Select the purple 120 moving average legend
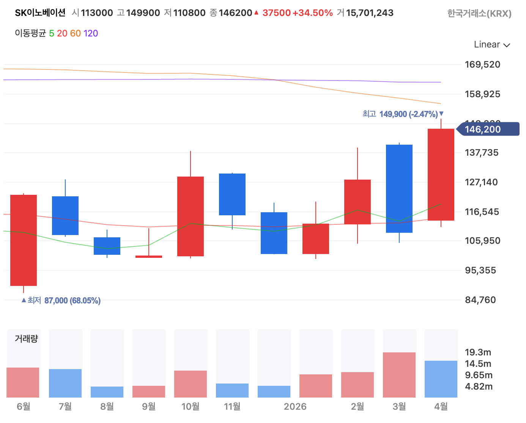The height and width of the screenshot is (423, 526). pyautogui.click(x=91, y=33)
